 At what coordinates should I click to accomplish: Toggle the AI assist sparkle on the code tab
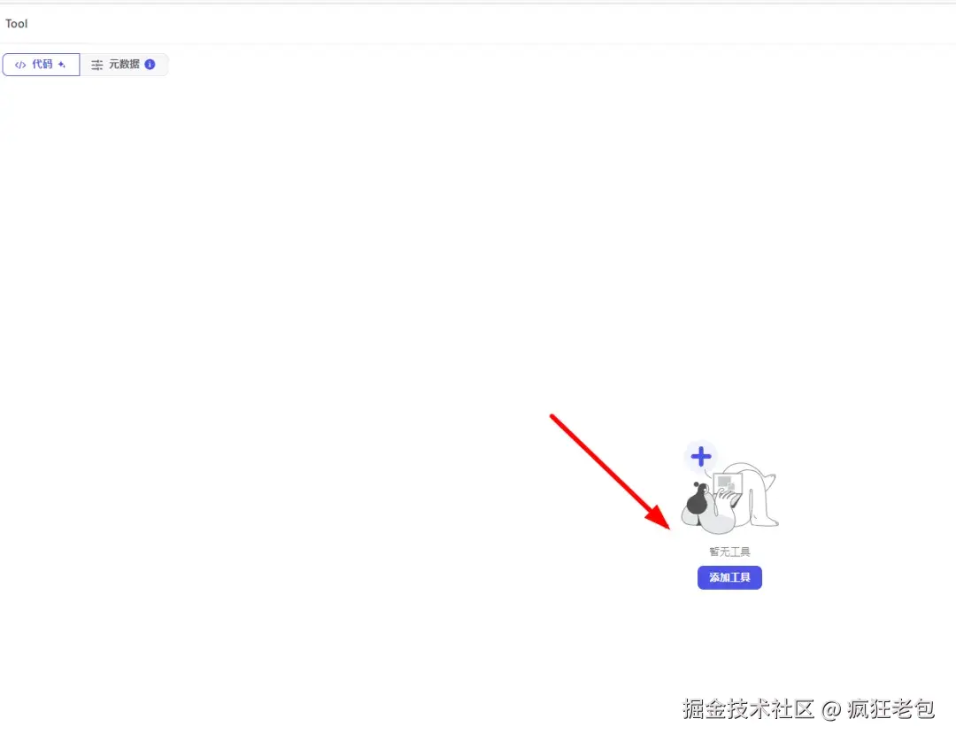[60, 65]
